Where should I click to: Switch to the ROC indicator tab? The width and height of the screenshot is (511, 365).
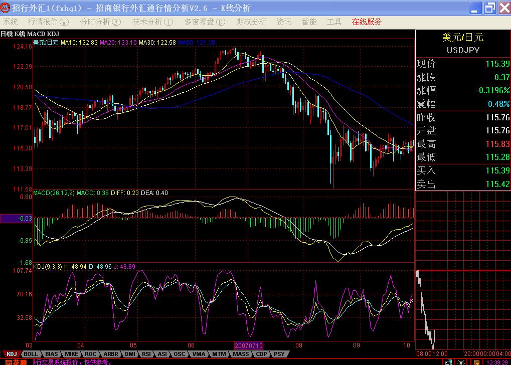[x=90, y=354]
